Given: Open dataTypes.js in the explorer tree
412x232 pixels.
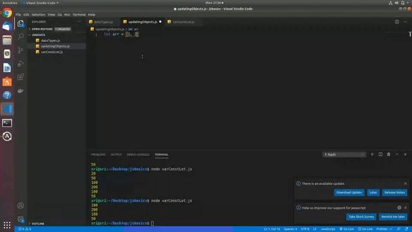Looking at the screenshot, I should click(x=50, y=41).
